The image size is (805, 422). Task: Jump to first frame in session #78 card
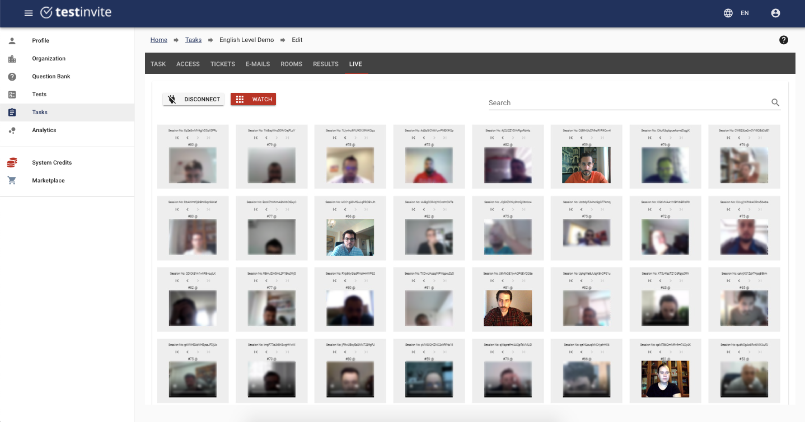point(335,138)
